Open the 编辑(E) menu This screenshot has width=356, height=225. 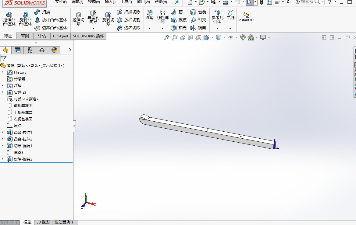tap(77, 2)
